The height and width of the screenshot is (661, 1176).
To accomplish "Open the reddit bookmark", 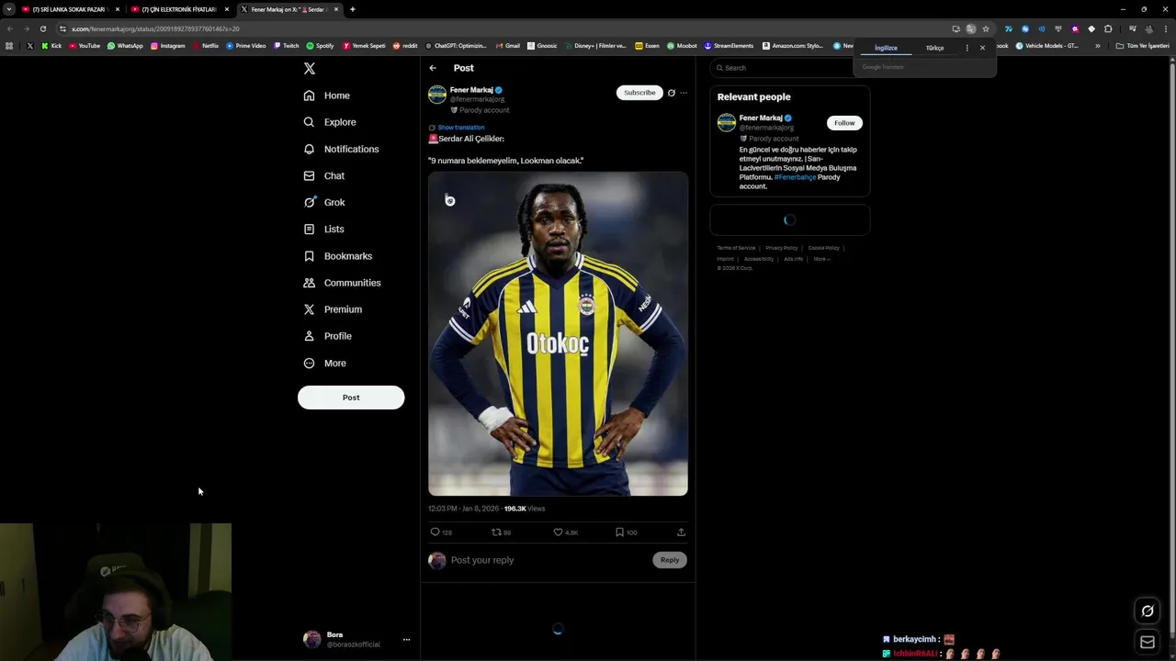I will pos(405,46).
